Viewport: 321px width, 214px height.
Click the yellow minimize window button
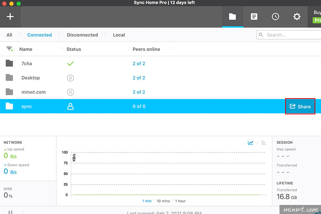(11, 3)
